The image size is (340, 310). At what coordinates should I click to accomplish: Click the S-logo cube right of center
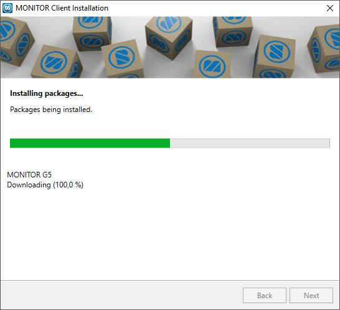coord(274,57)
